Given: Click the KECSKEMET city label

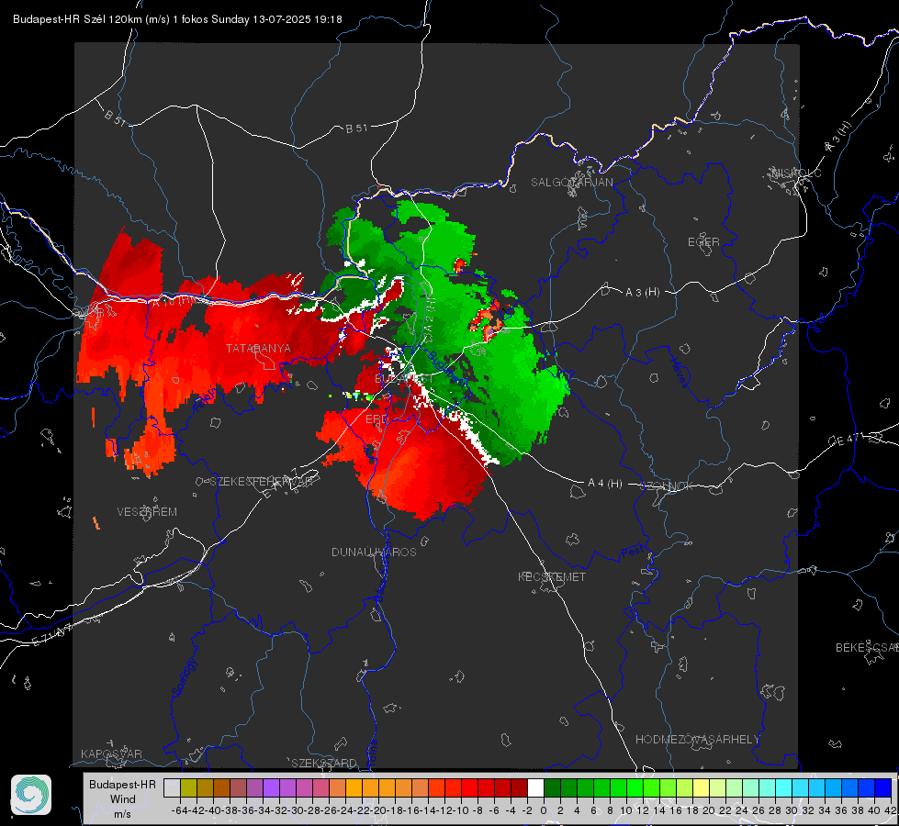Looking at the screenshot, I should click(552, 576).
